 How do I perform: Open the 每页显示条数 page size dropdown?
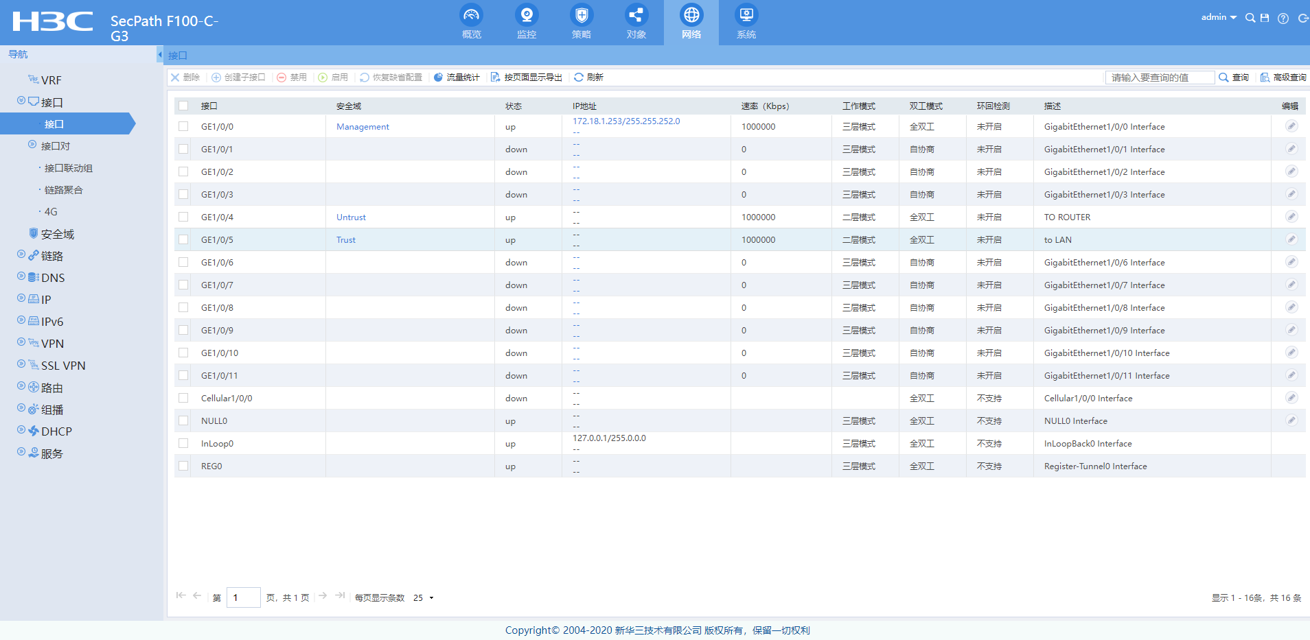(424, 598)
